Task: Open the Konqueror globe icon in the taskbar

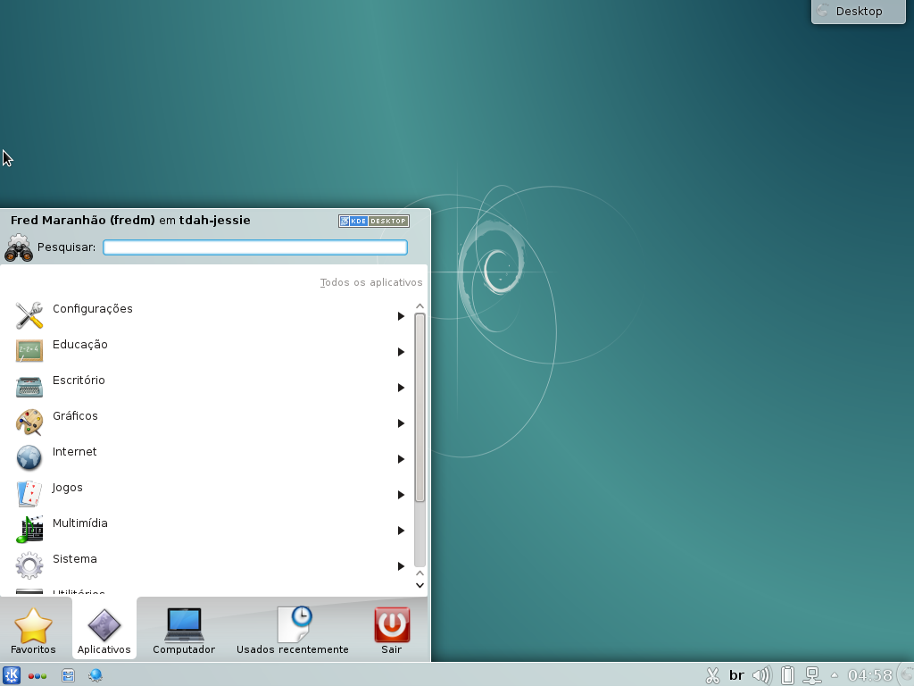Action: click(x=95, y=675)
